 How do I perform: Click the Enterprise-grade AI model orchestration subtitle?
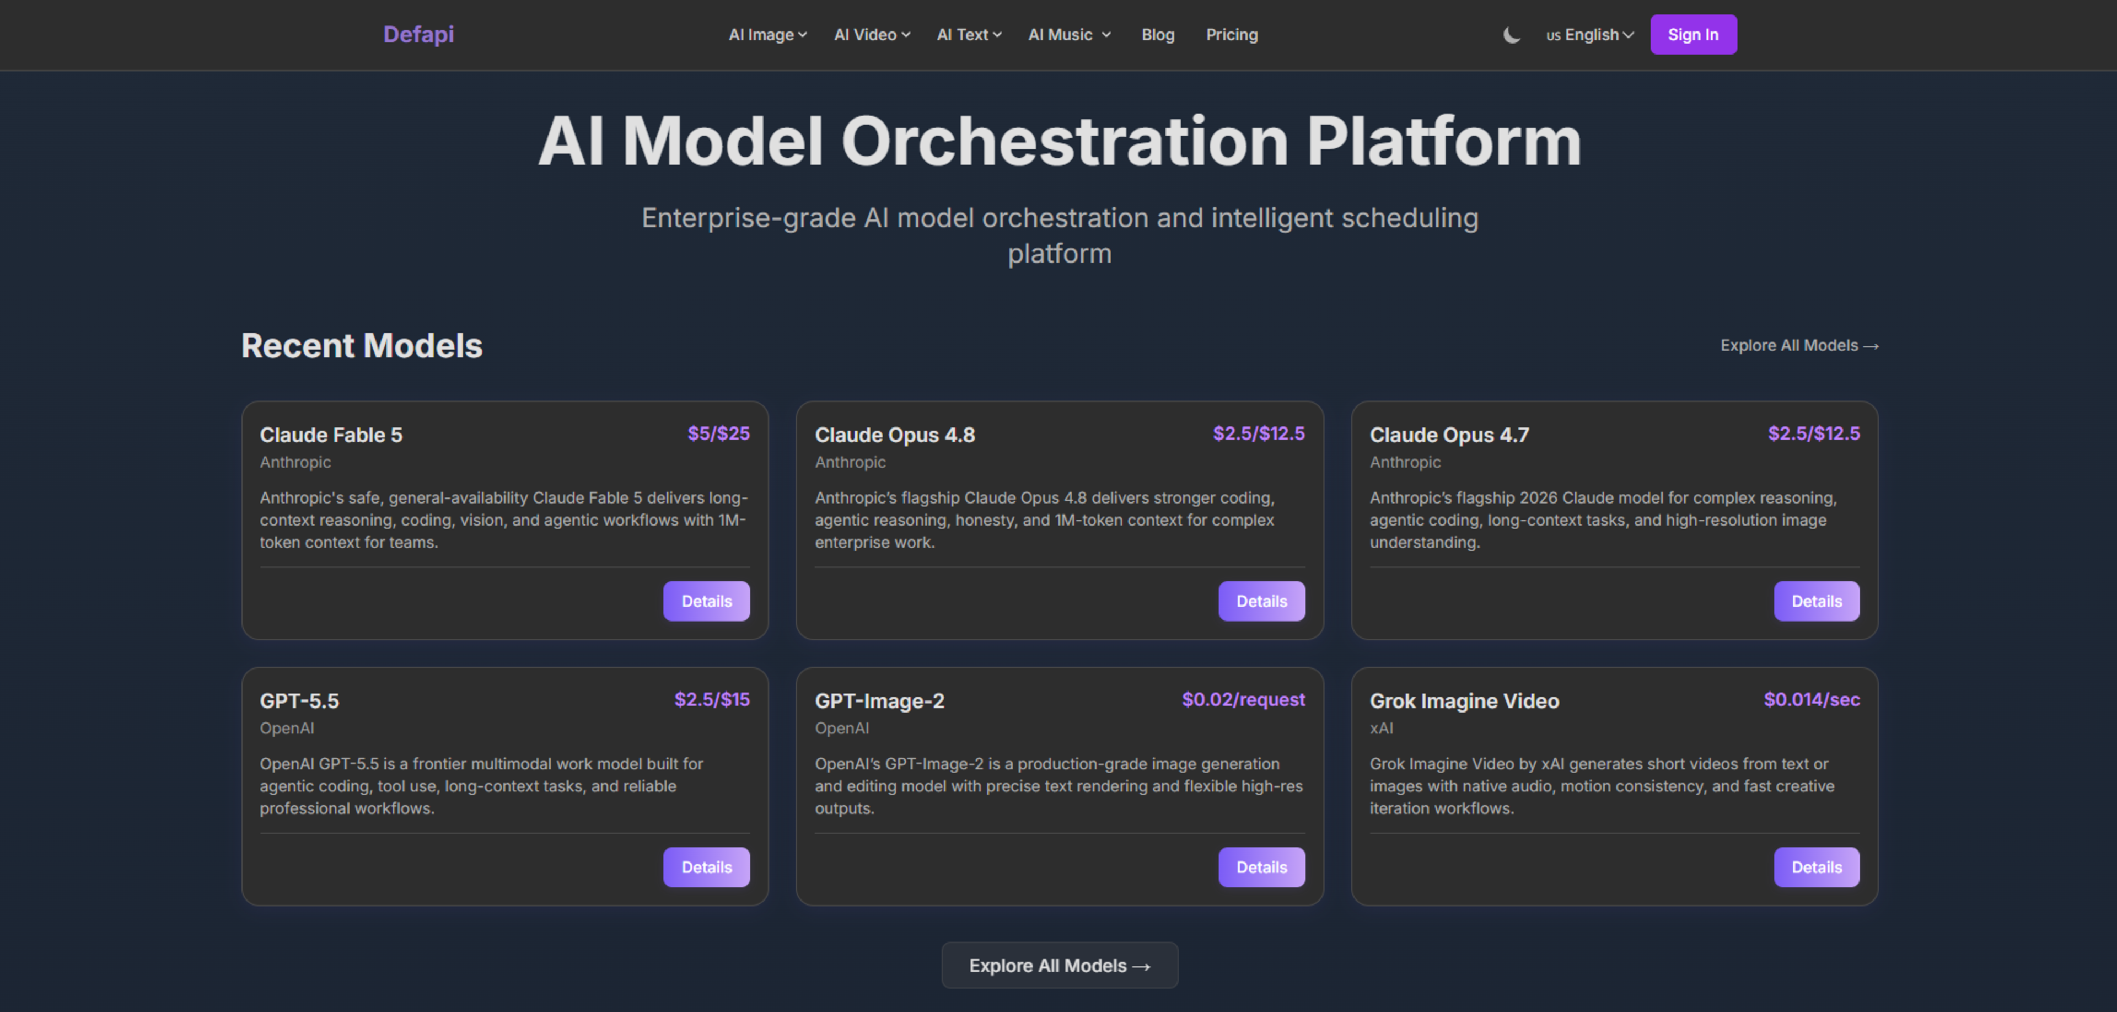[x=1059, y=235]
